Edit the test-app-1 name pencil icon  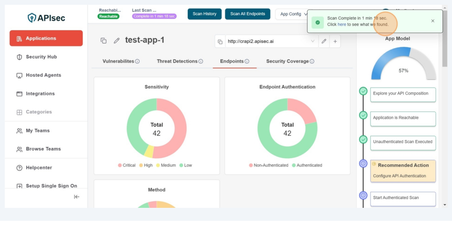(116, 41)
